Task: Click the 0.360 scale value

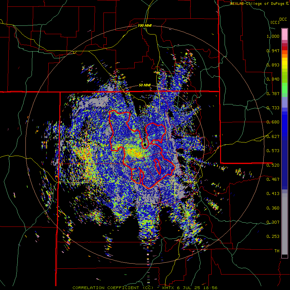Action: point(273,208)
